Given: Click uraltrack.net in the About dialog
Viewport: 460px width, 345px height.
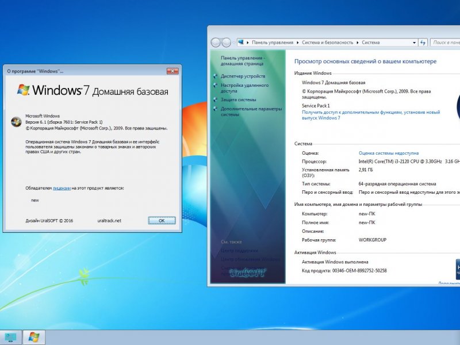Looking at the screenshot, I should [109, 221].
